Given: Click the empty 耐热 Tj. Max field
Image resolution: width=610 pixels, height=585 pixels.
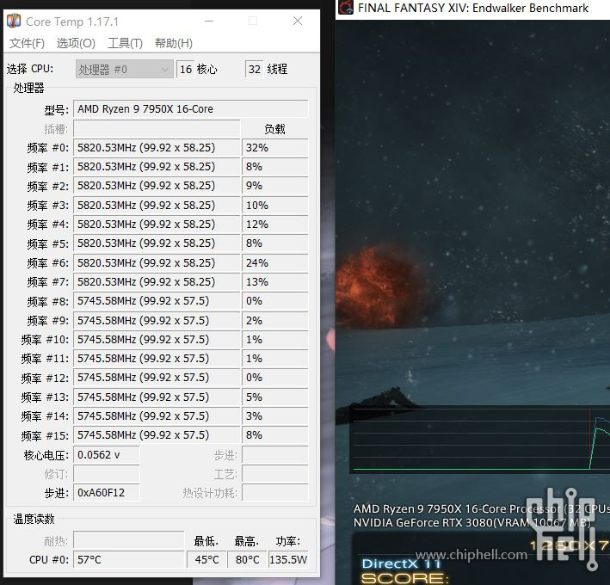Looking at the screenshot, I should [129, 540].
